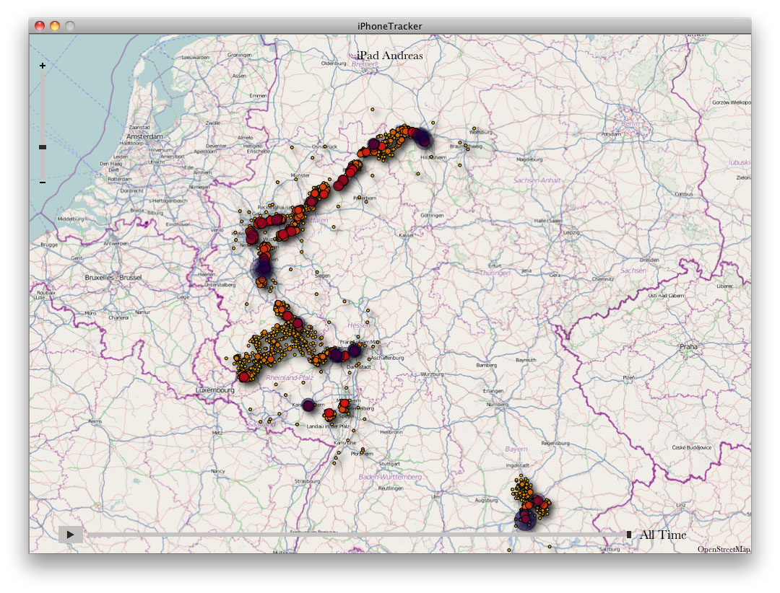Click the play button on the timeline
Image resolution: width=780 pixels, height=593 pixels.
[x=70, y=535]
